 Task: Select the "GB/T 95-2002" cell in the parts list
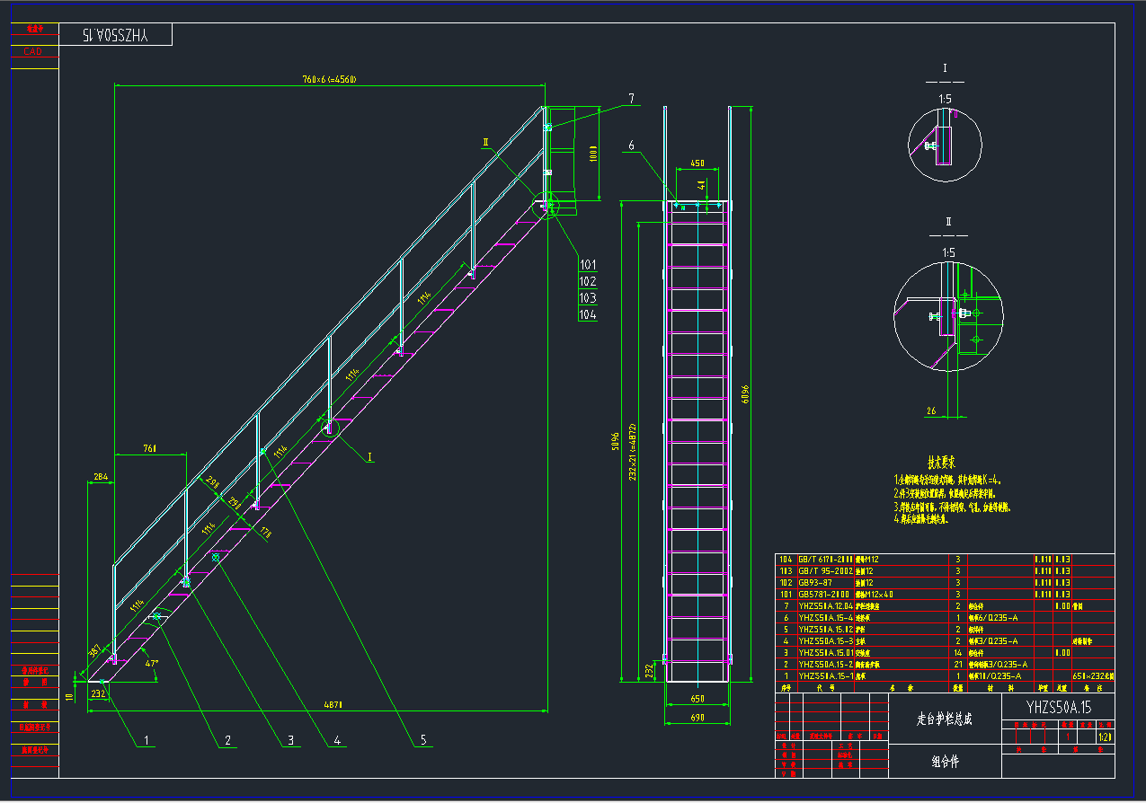click(824, 570)
